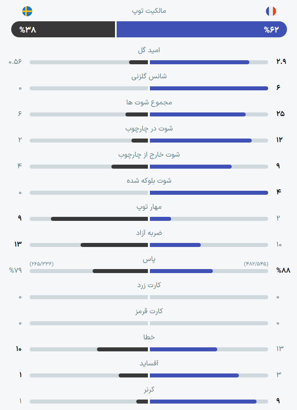Image resolution: width=297 pixels, height=410 pixels.
Task: Click the شوت بلوکه شده blue bar
Action: [209, 193]
